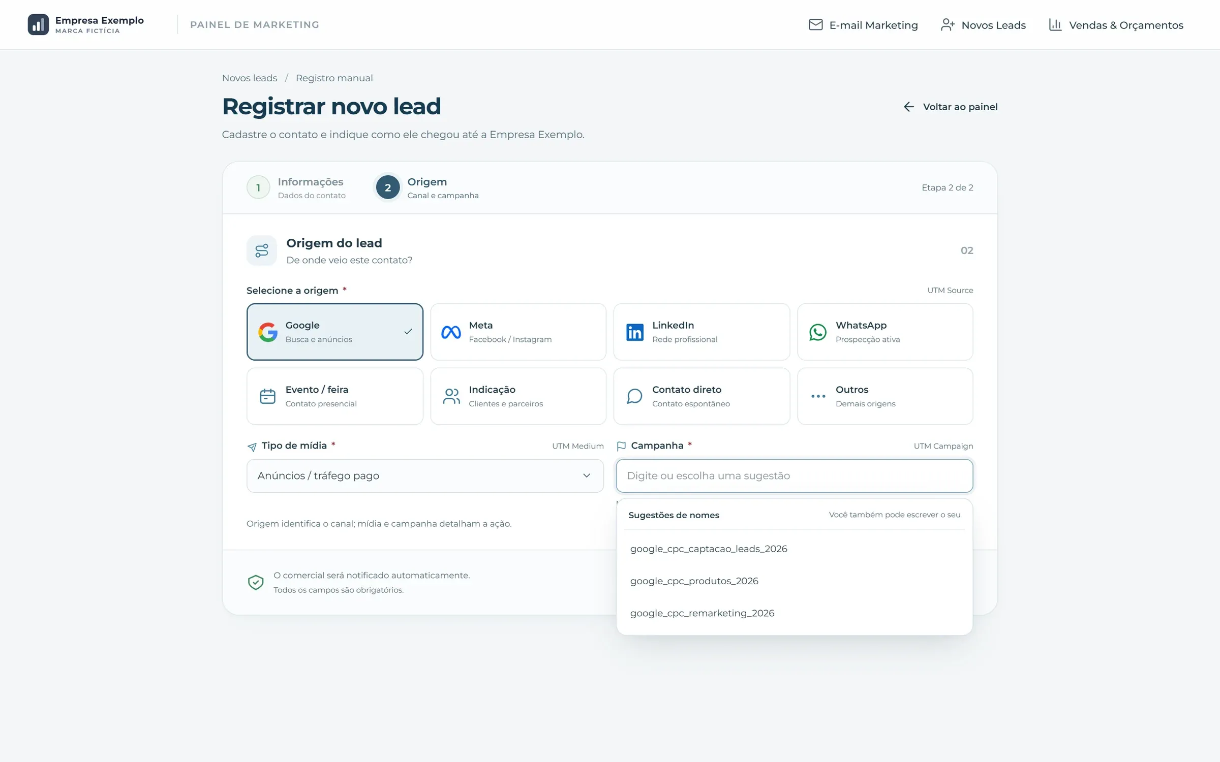
Task: Click the Registro manual breadcrumb
Action: click(x=334, y=78)
